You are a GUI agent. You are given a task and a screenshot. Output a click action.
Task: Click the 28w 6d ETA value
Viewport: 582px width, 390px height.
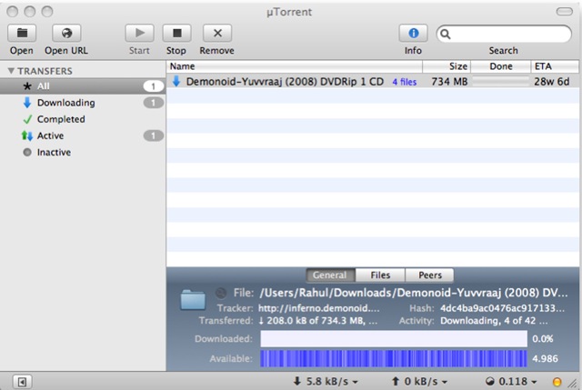coord(552,82)
